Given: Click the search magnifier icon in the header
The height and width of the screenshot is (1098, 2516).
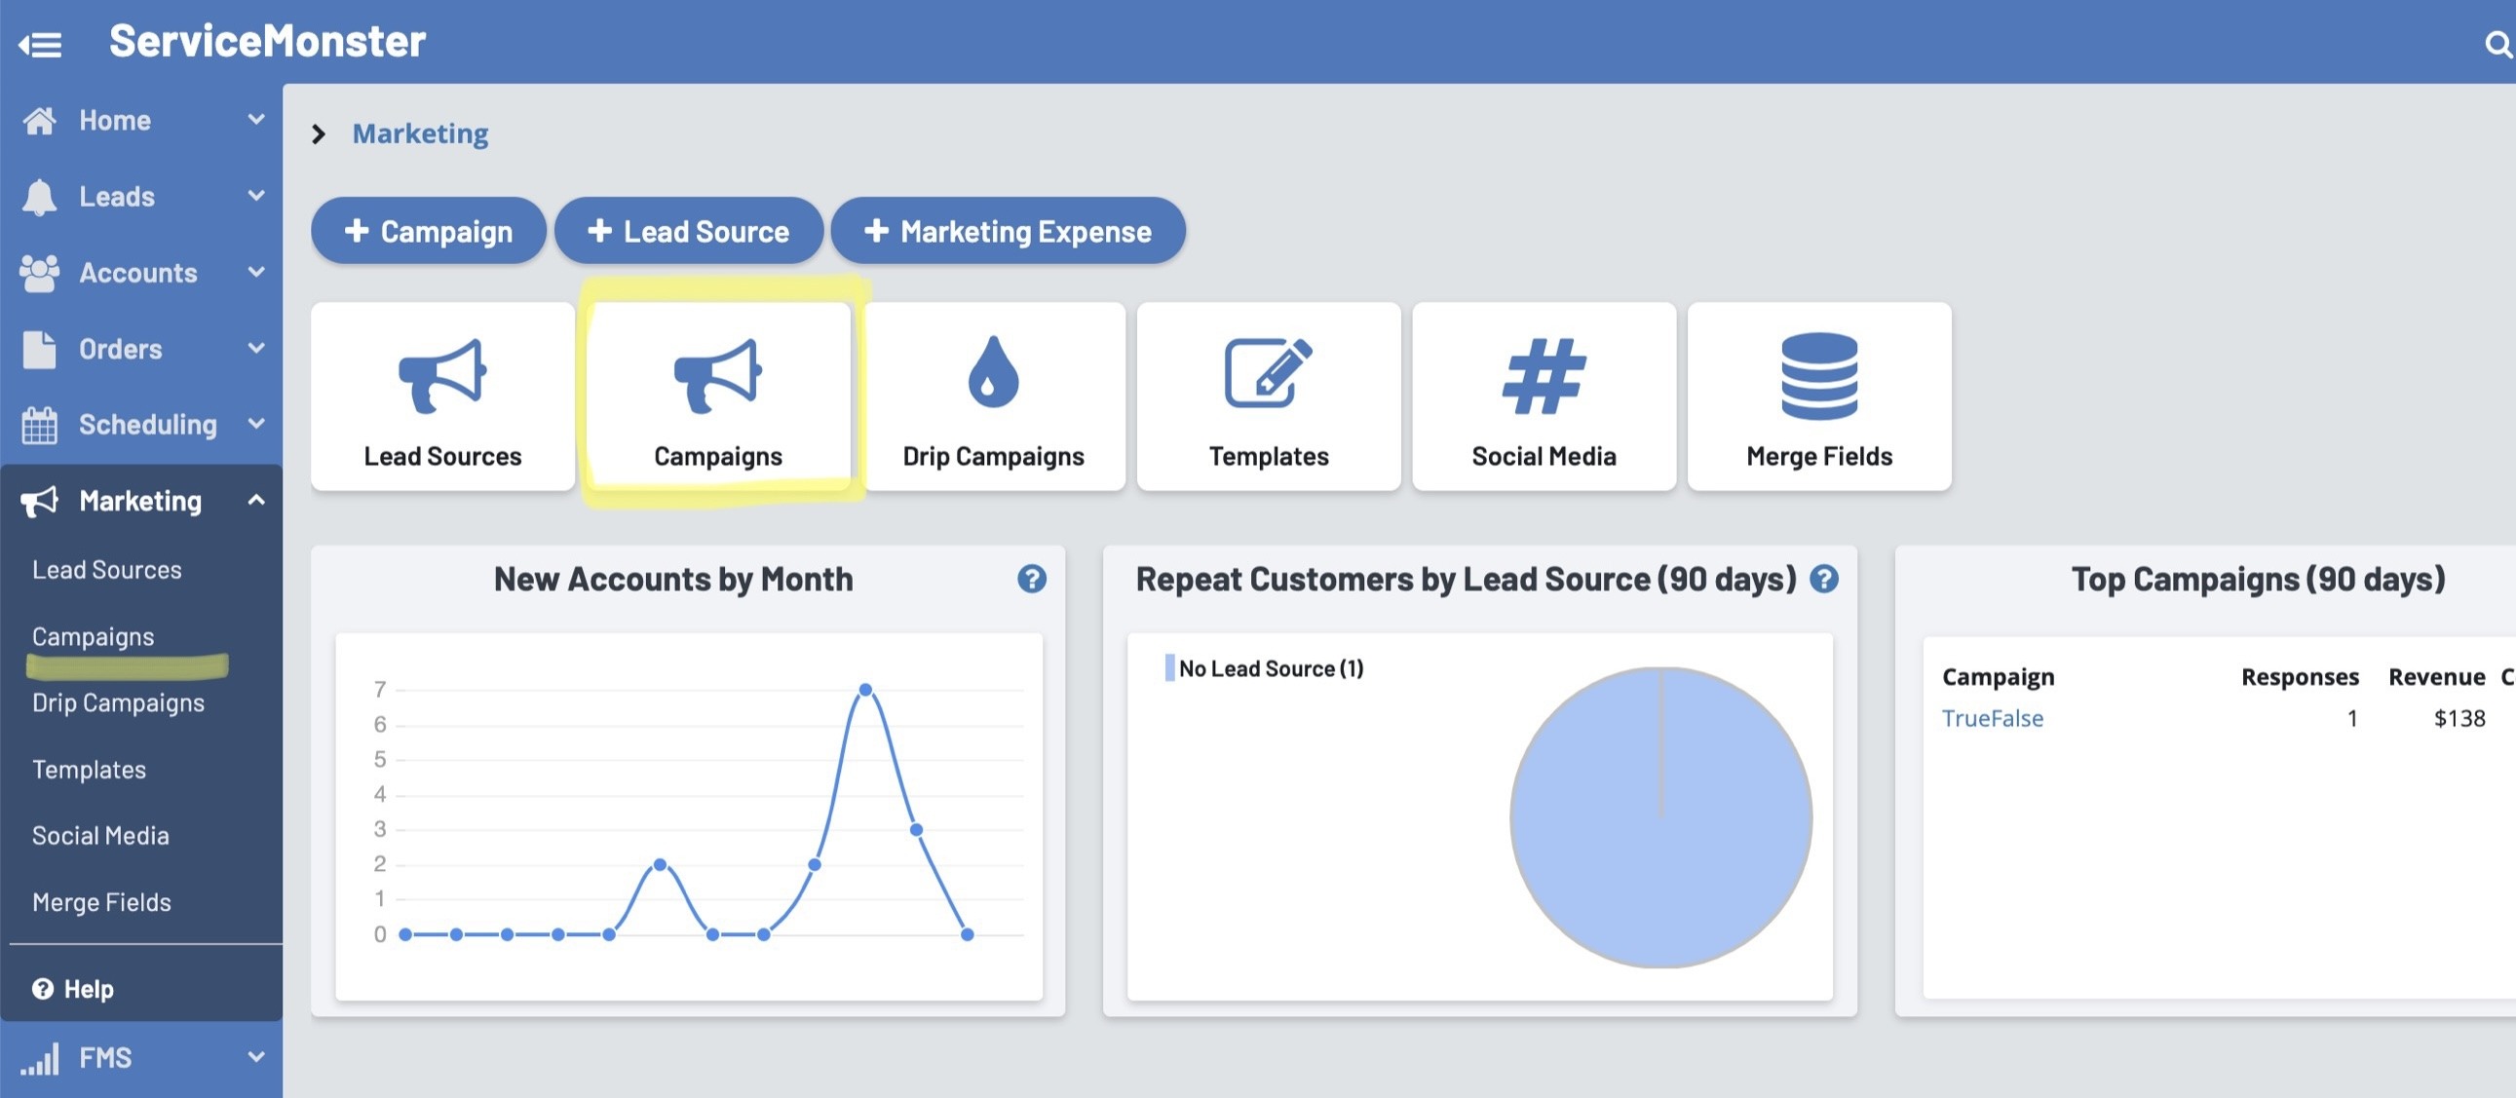Looking at the screenshot, I should pyautogui.click(x=2497, y=44).
